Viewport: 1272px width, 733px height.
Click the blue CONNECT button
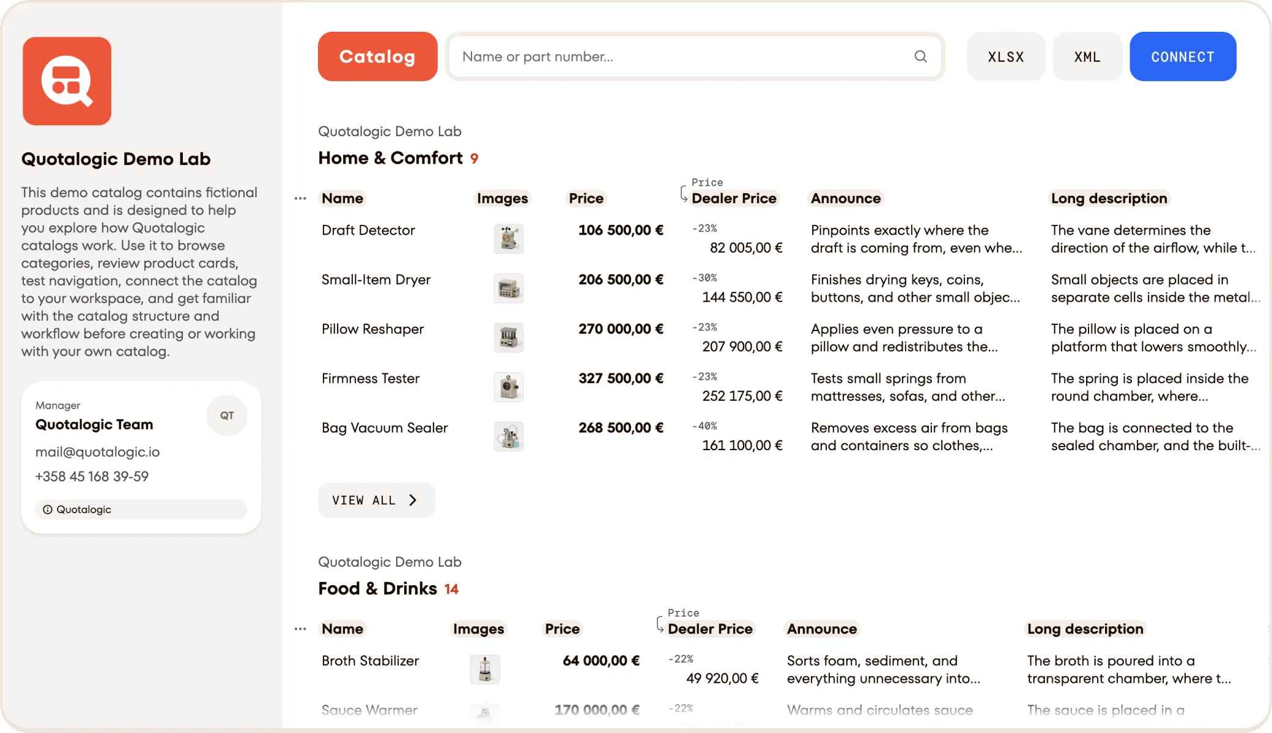pyautogui.click(x=1183, y=57)
